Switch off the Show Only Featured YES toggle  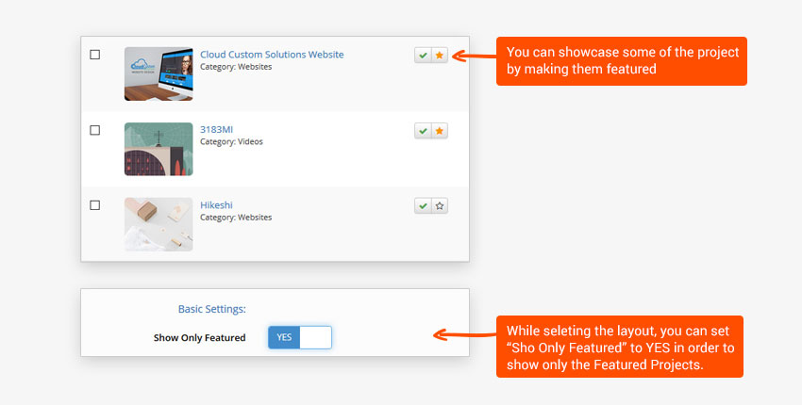pos(300,337)
